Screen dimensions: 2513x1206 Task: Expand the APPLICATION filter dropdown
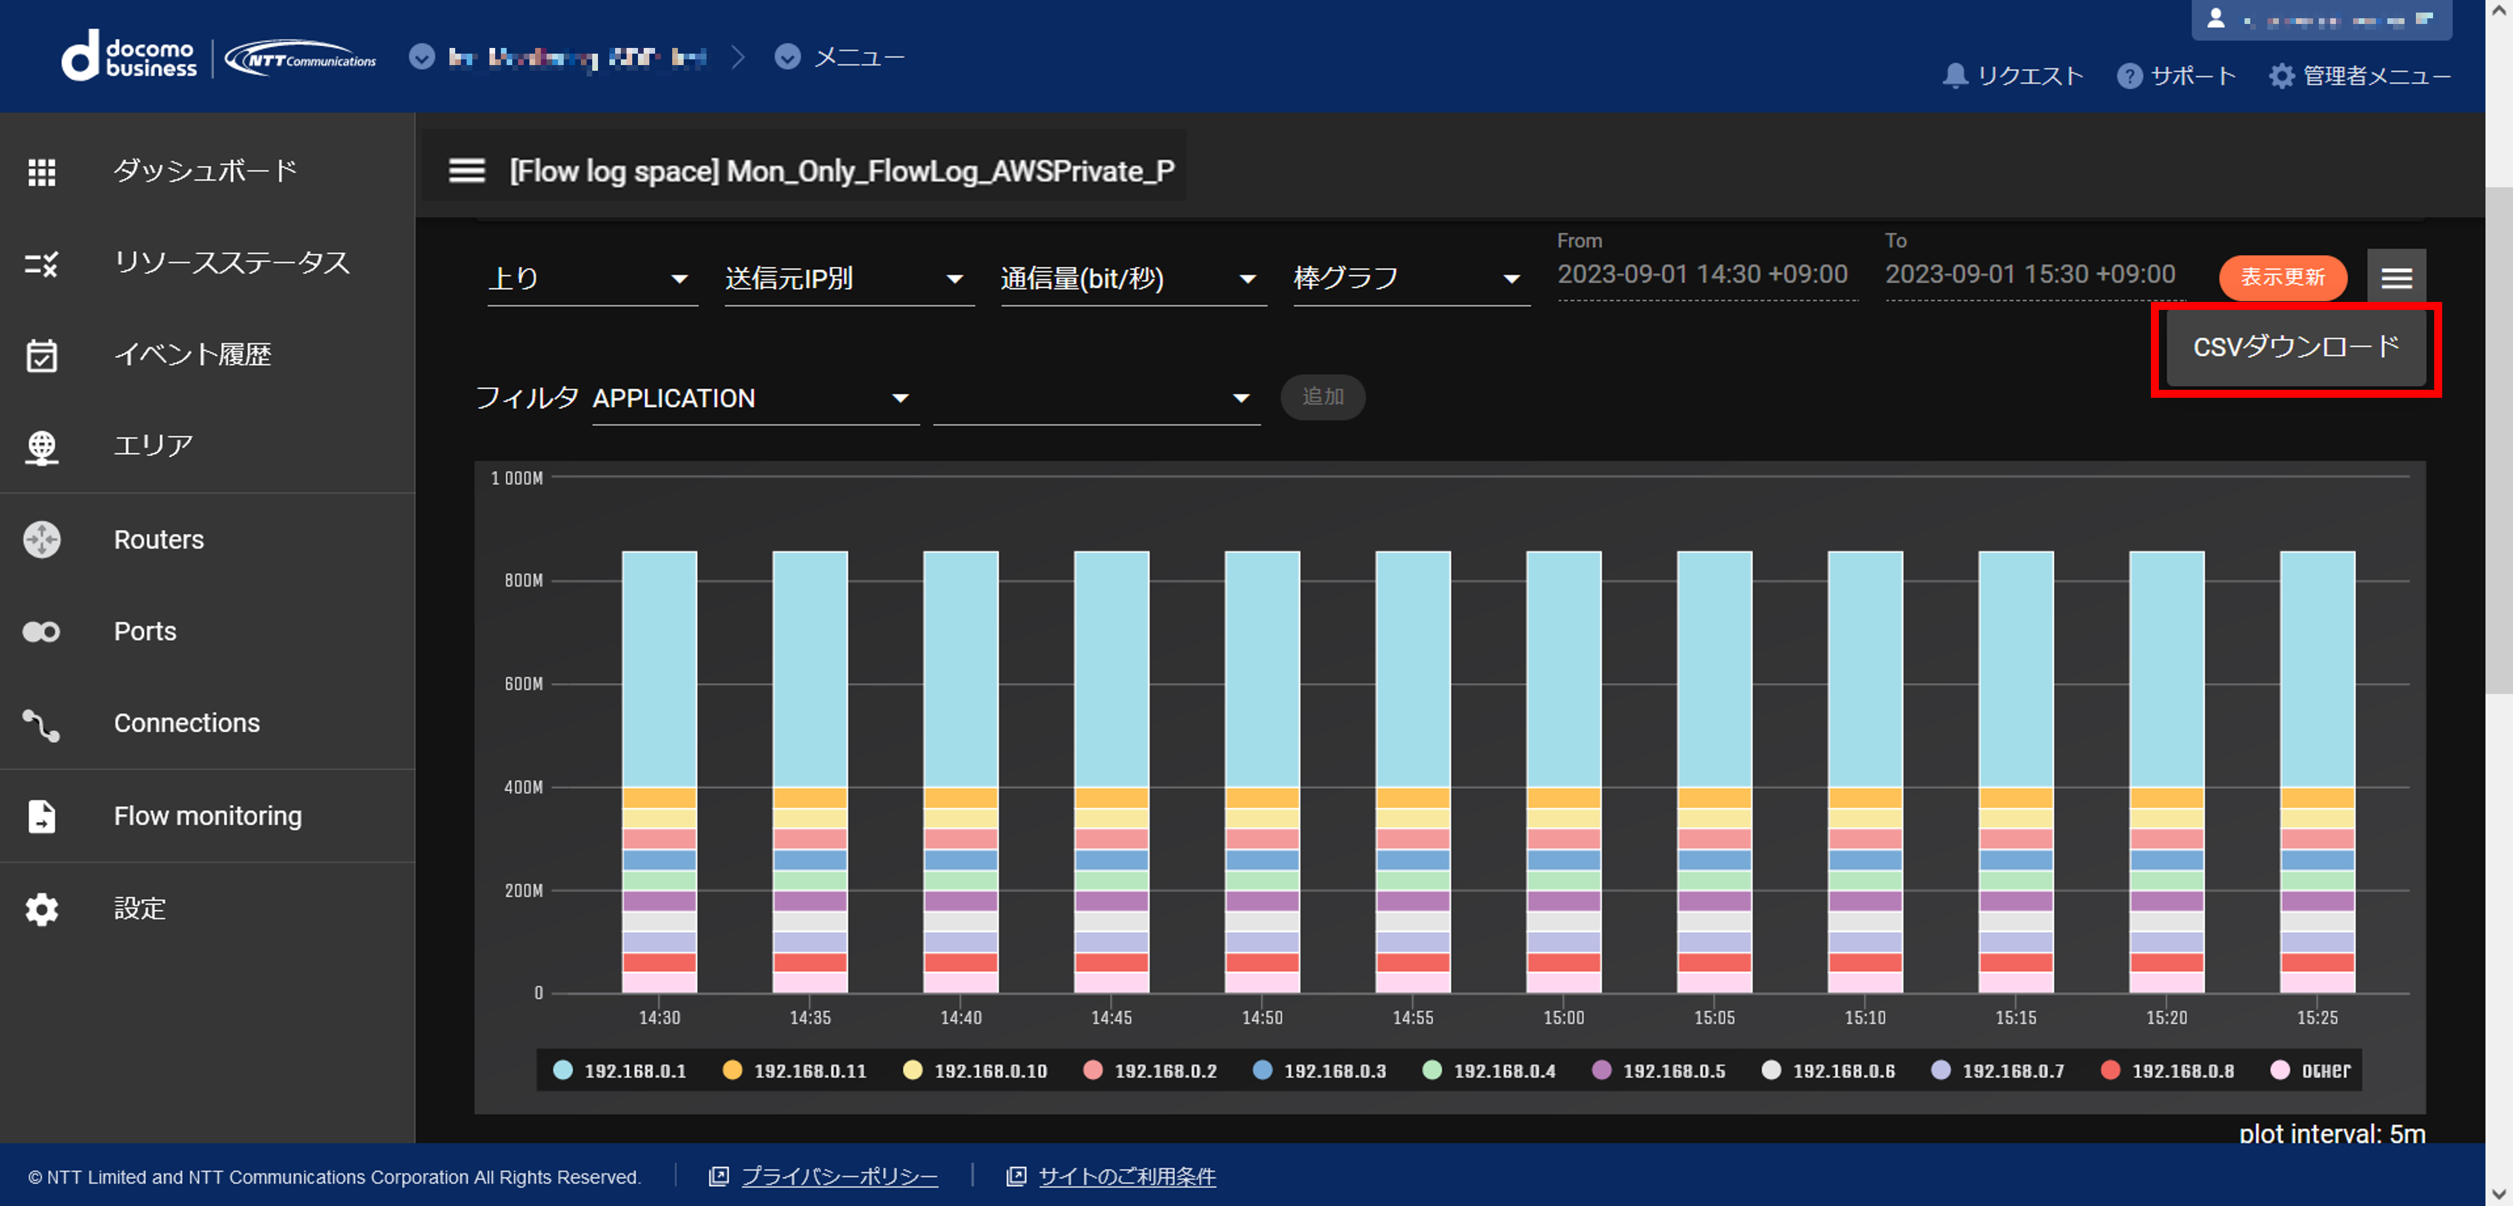click(x=755, y=399)
